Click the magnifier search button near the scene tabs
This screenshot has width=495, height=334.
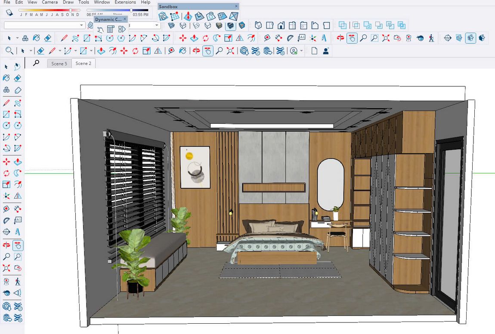(37, 63)
